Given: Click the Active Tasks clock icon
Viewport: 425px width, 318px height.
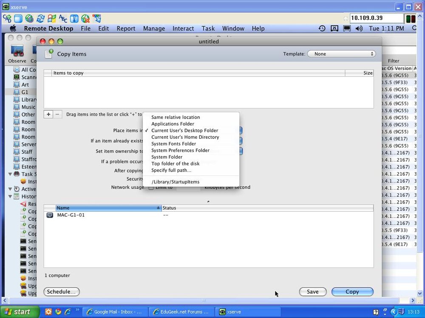Looking at the screenshot, I should coord(17,189).
